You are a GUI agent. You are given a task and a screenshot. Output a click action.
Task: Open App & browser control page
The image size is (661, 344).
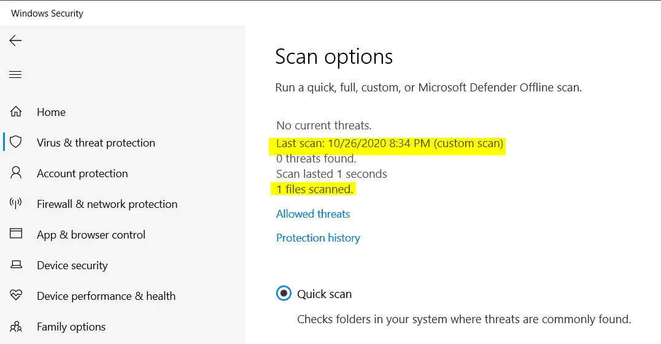91,235
